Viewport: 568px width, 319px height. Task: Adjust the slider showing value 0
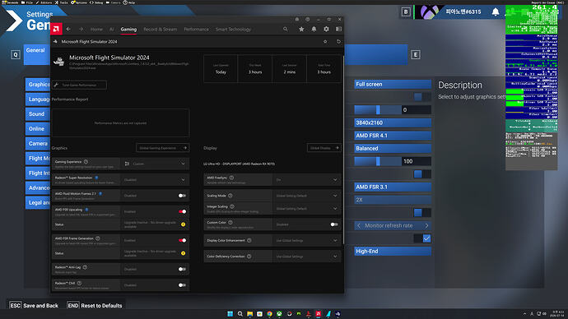pos(378,109)
